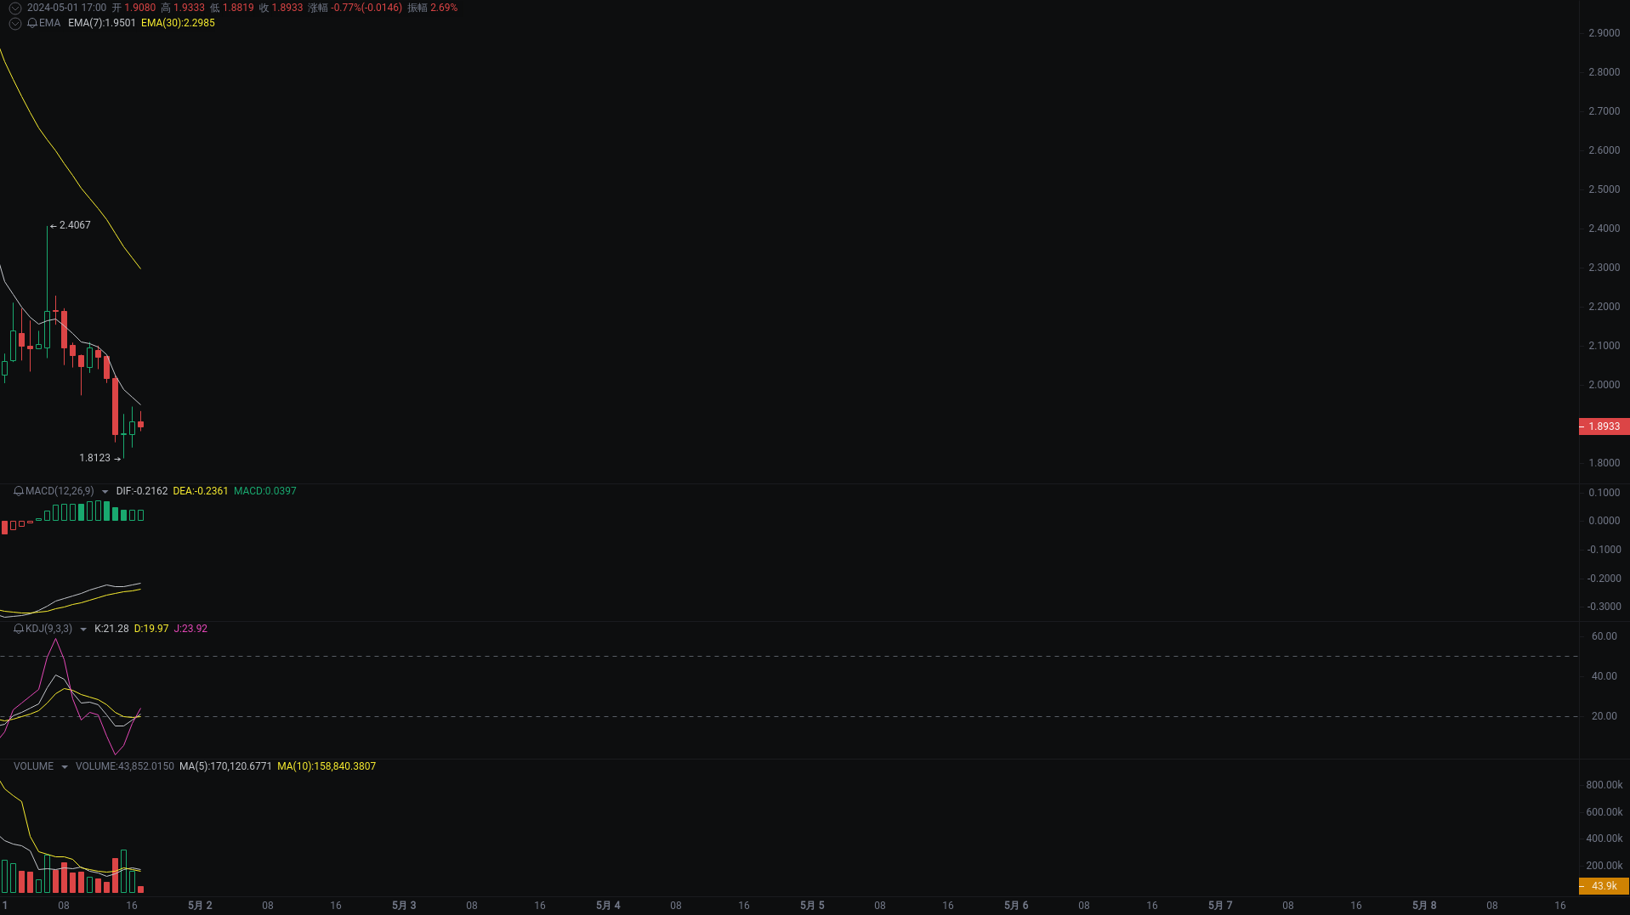
Task: Open the VOLUME dropdown arrow
Action: click(65, 765)
